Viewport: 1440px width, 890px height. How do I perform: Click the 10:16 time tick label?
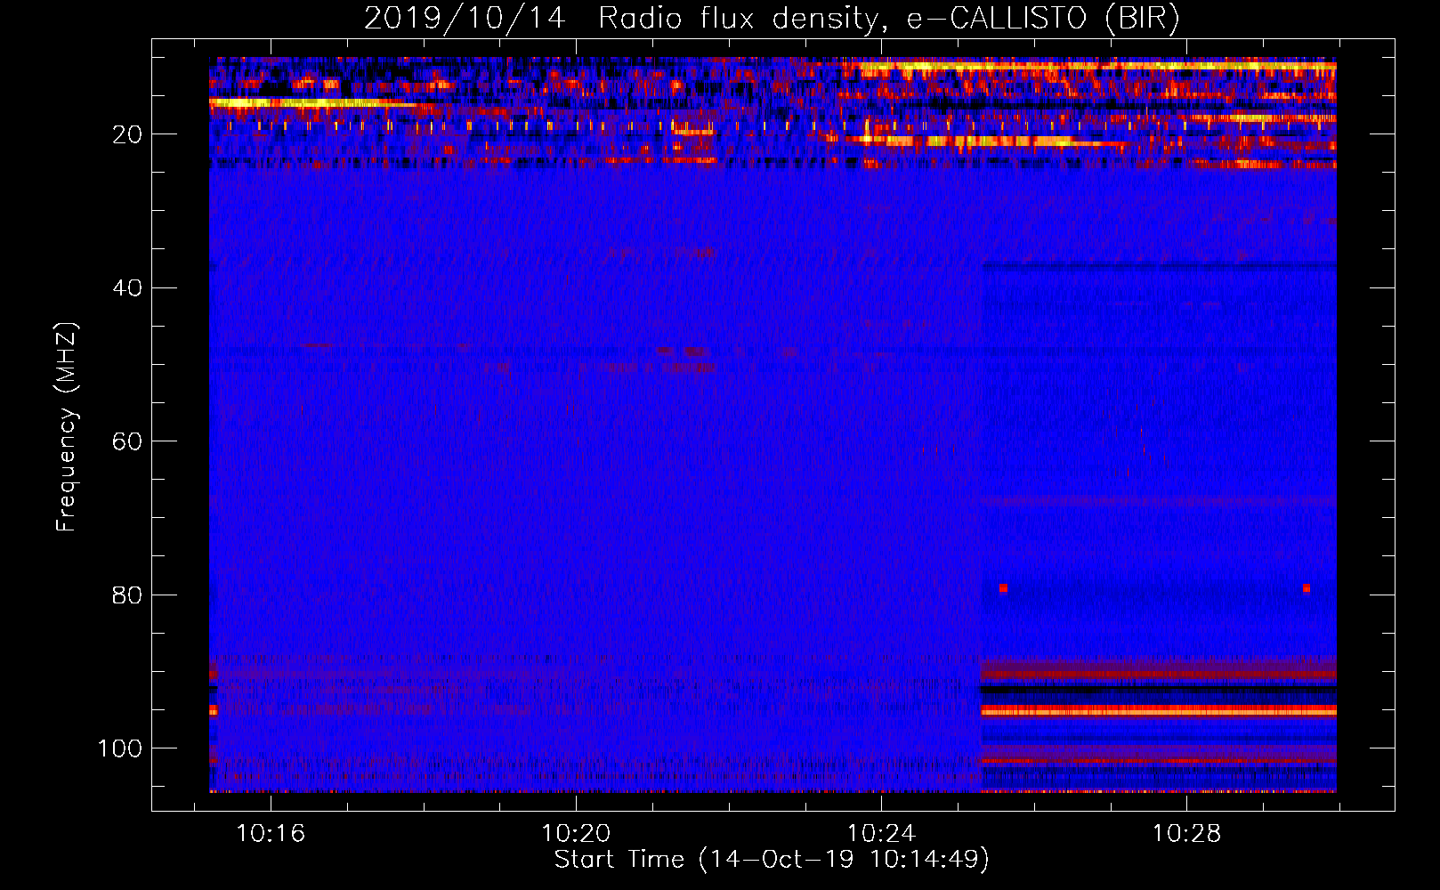click(x=270, y=833)
